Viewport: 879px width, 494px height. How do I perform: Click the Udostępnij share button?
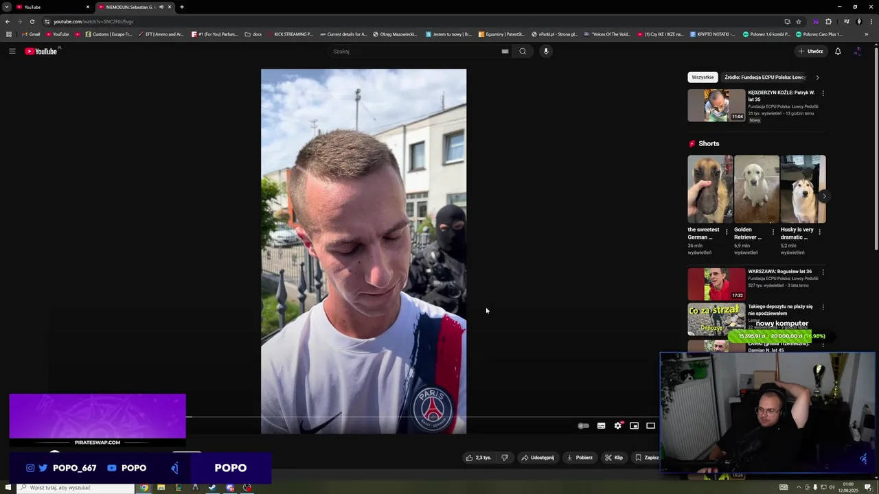538,458
